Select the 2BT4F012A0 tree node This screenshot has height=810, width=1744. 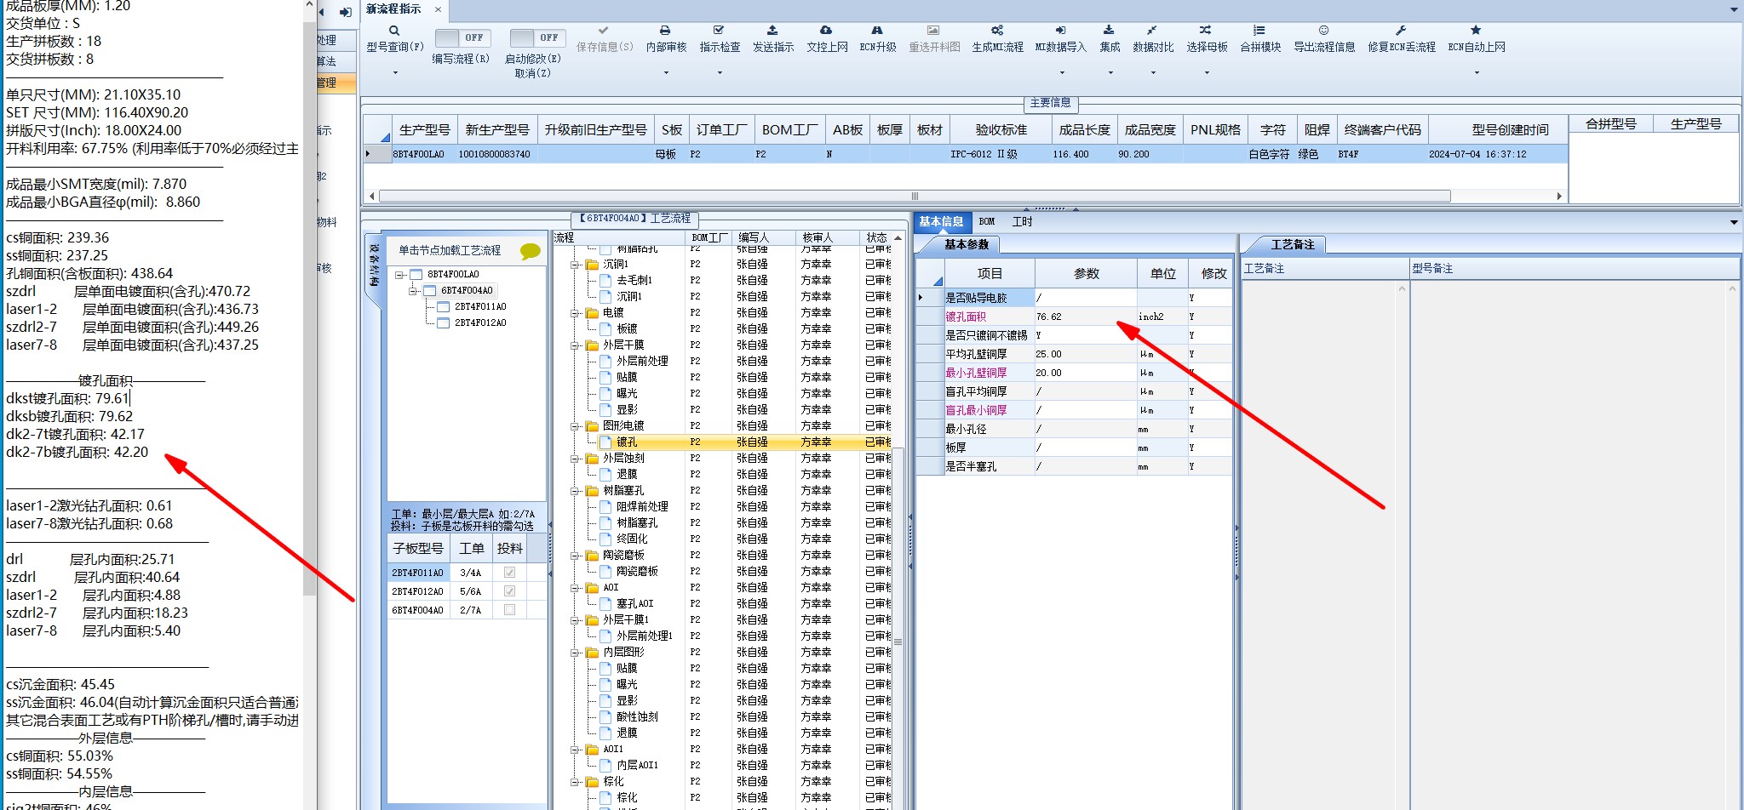(480, 322)
